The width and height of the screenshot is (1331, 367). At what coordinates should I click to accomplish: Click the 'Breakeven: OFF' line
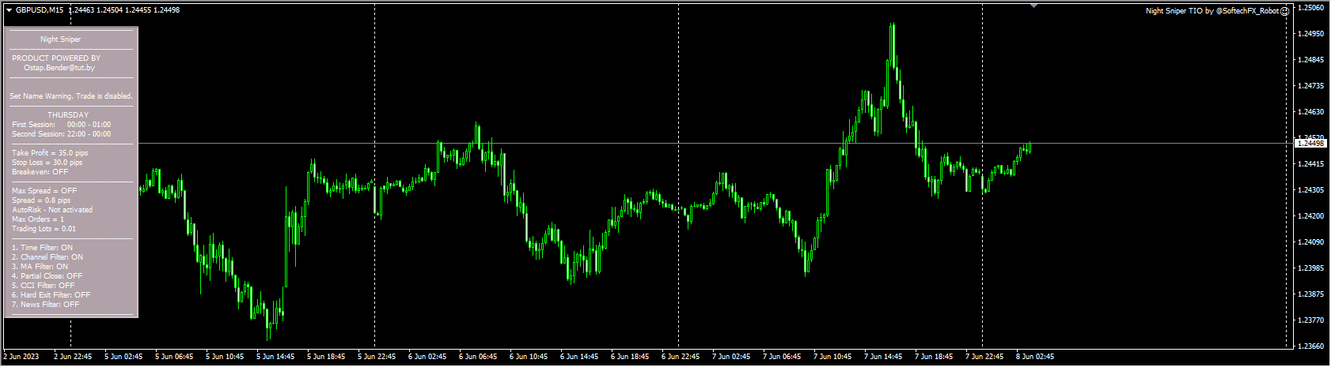pyautogui.click(x=40, y=172)
